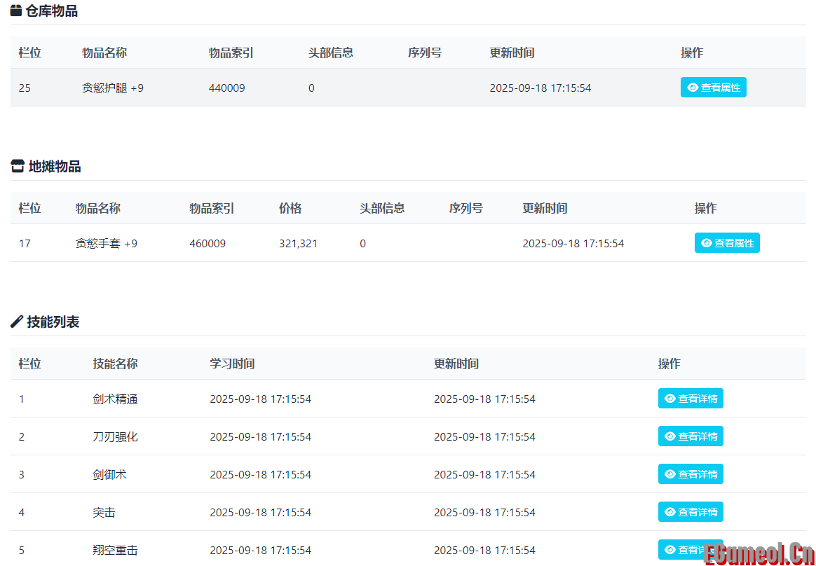Viewport: 816px width, 566px height.
Task: Click the pencil icon beside 技能列表 heading
Action: tap(17, 322)
